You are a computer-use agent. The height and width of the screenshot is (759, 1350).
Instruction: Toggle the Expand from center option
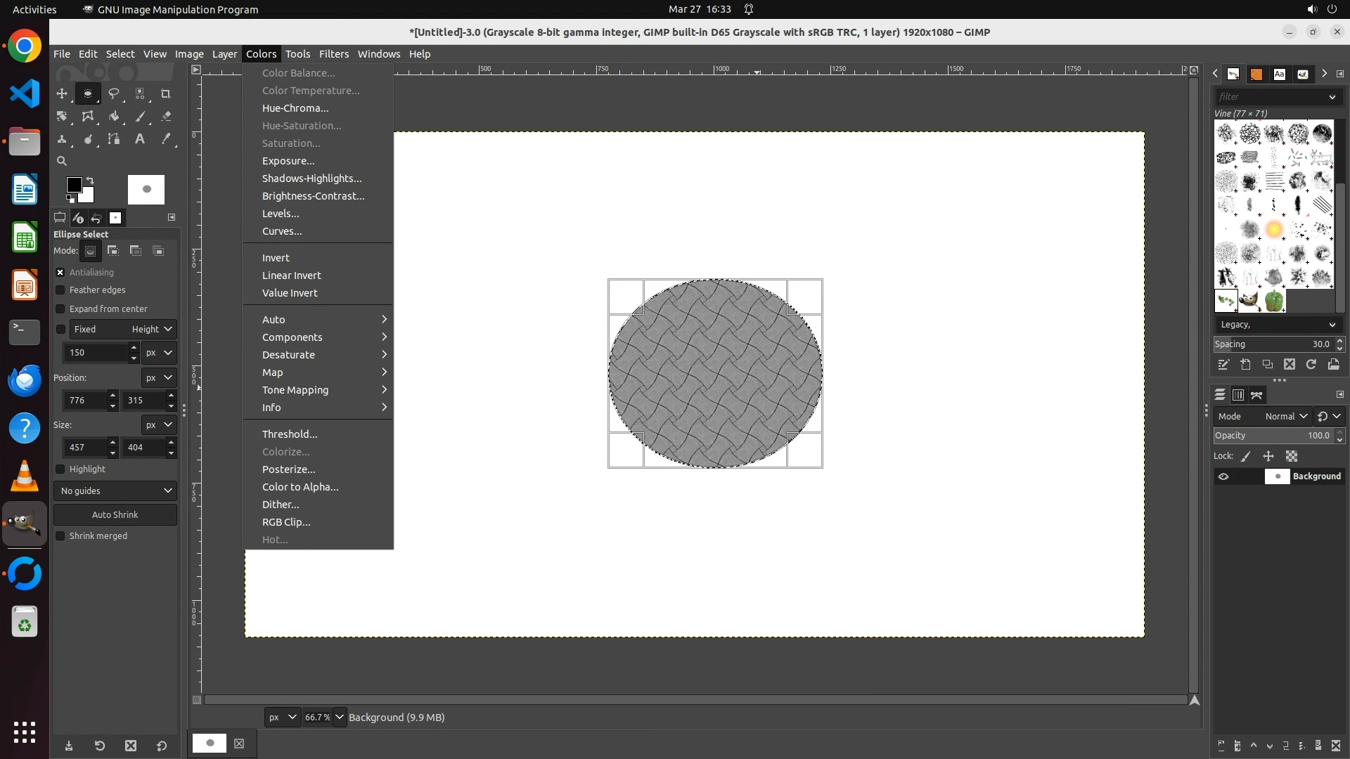pos(60,309)
